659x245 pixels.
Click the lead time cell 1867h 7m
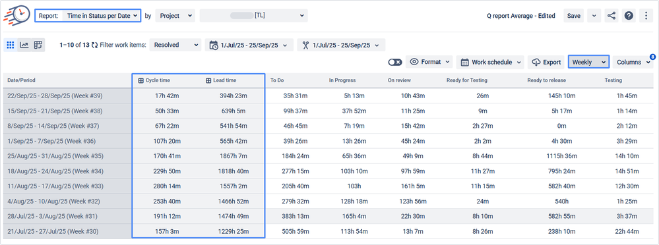tap(234, 156)
